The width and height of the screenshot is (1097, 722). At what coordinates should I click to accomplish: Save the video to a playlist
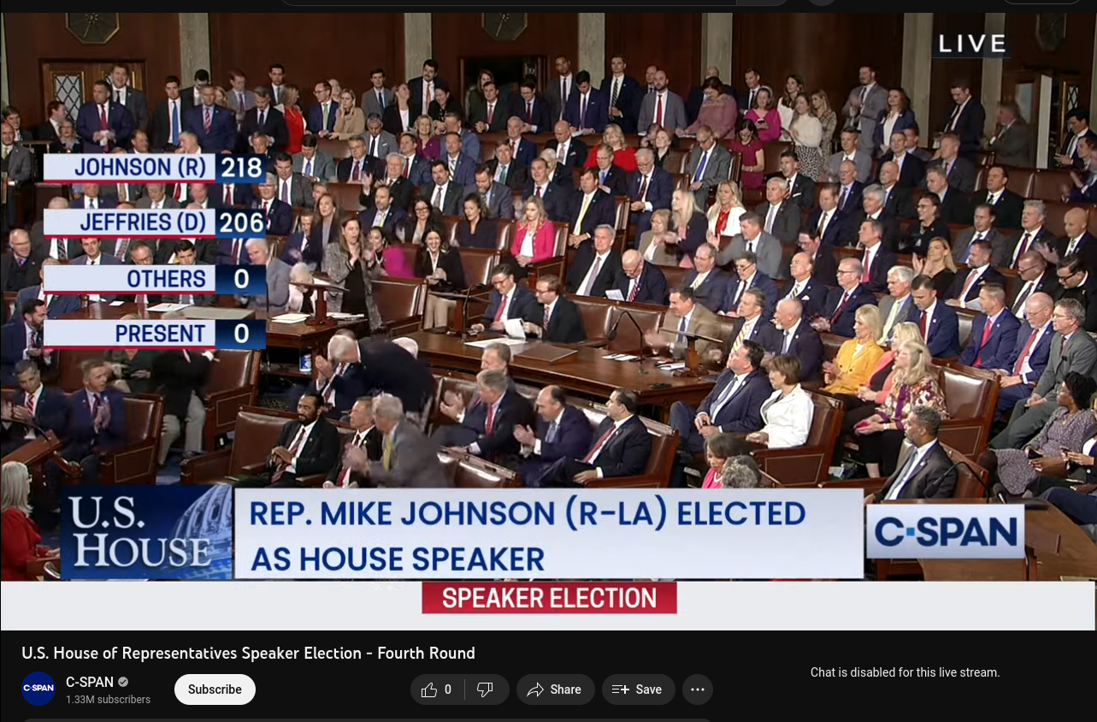[x=638, y=689]
